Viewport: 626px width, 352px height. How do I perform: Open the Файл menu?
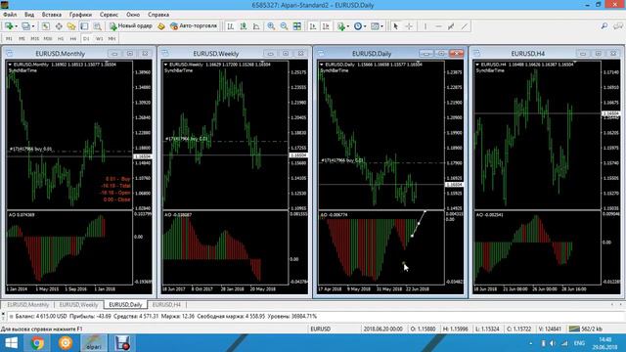tap(10, 15)
